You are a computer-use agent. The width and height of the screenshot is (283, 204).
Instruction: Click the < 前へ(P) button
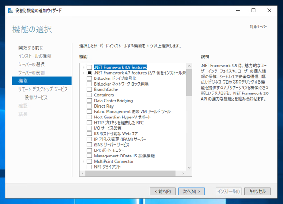163,191
